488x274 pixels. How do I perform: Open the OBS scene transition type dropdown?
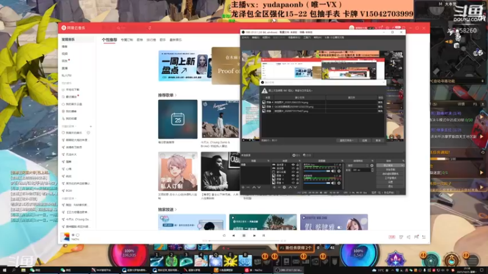point(357,166)
